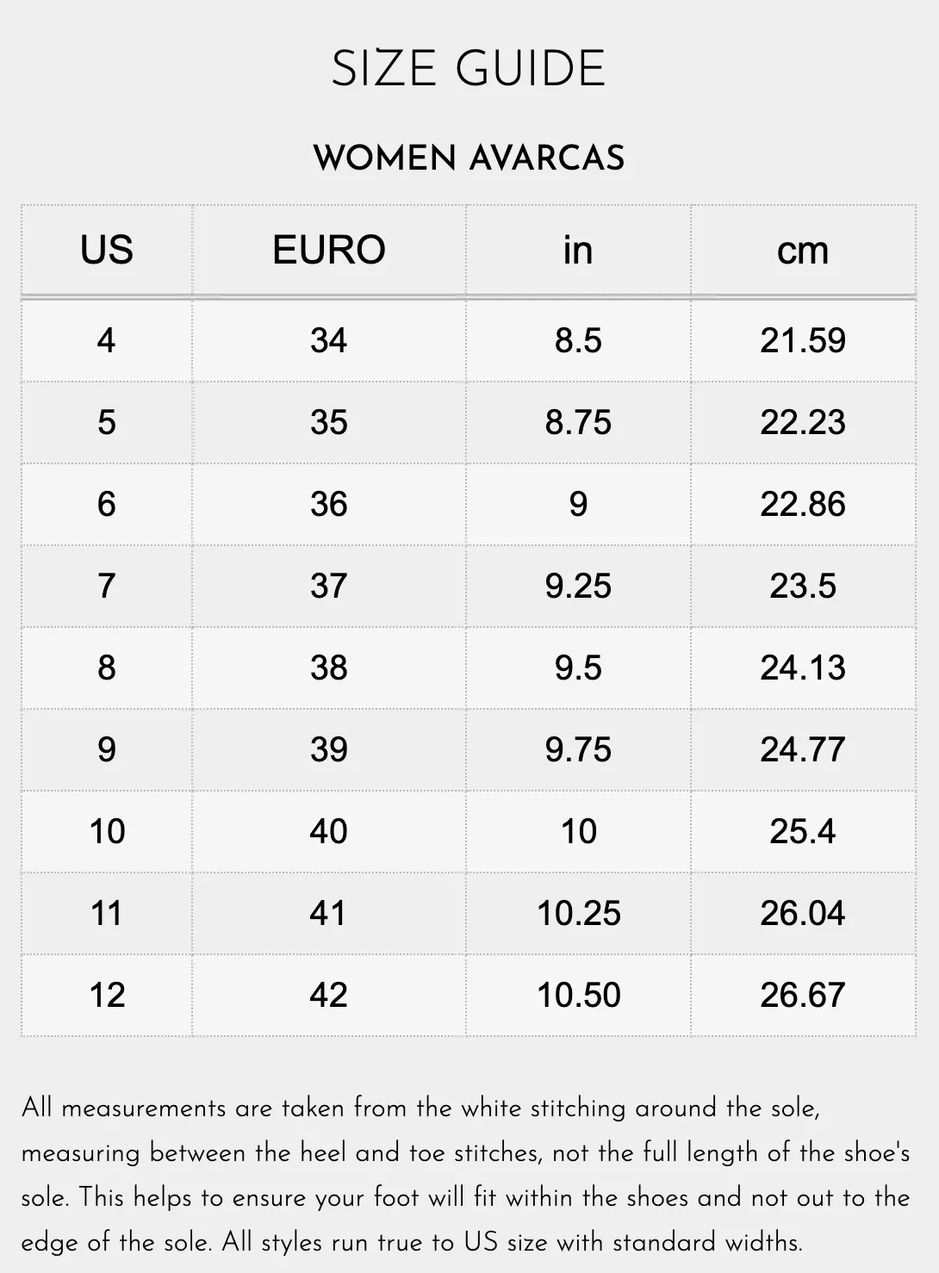This screenshot has height=1273, width=939.
Task: Select EURO size 39 cell
Action: tap(329, 750)
